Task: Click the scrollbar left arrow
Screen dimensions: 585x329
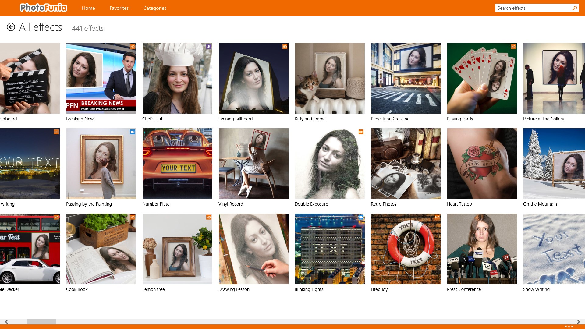Action: [6, 322]
